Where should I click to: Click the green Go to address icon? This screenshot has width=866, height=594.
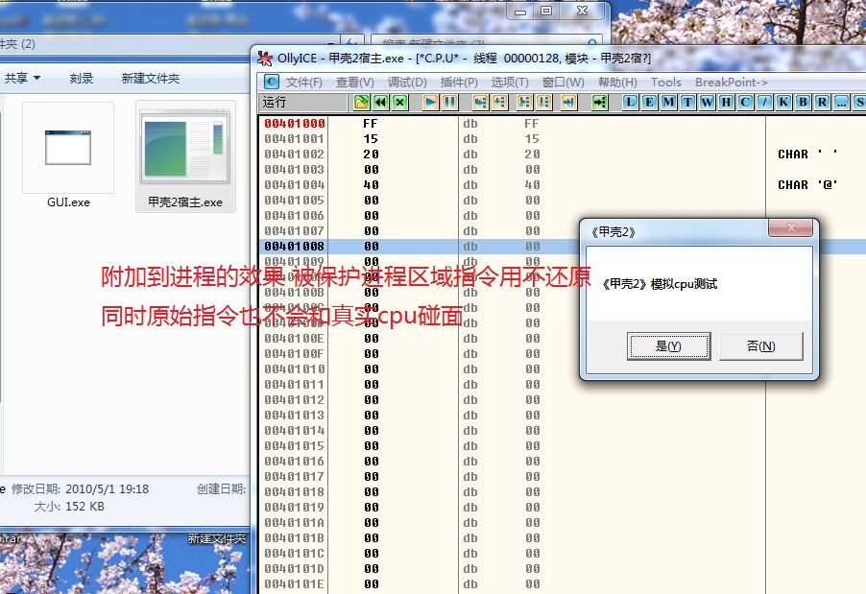click(599, 102)
